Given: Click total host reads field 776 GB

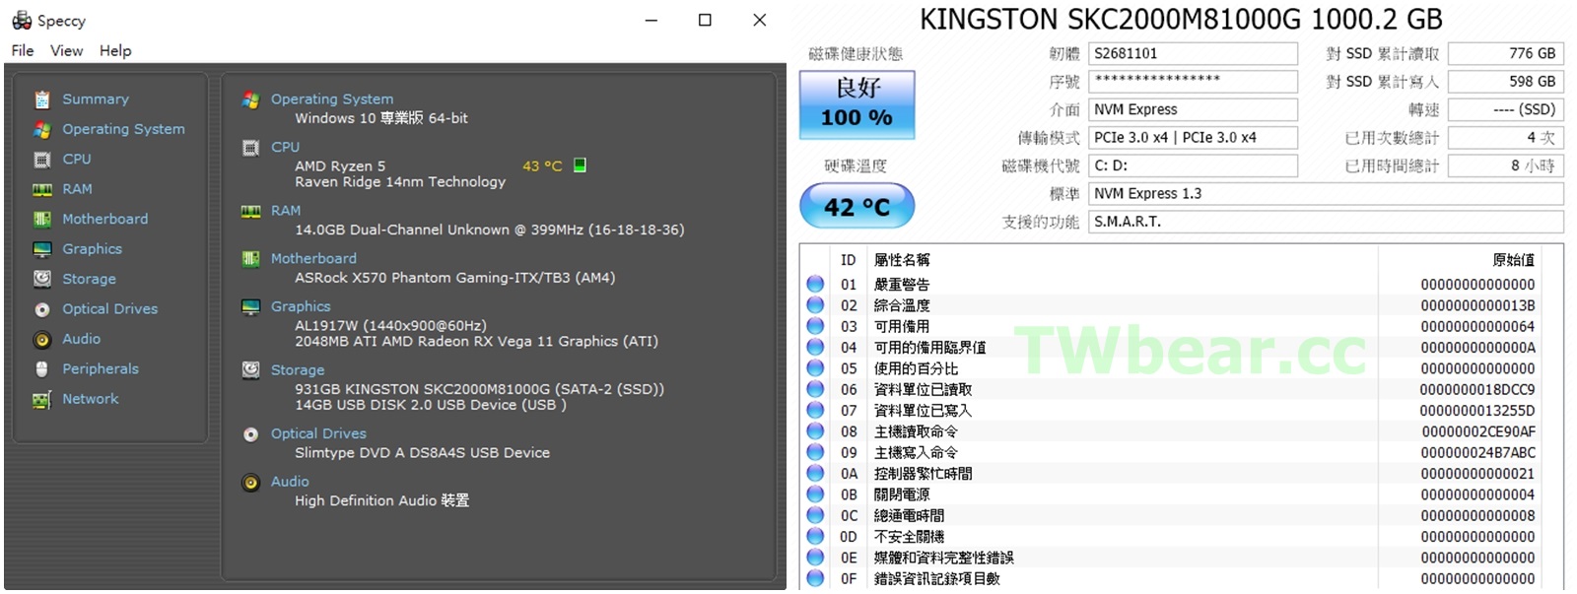Looking at the screenshot, I should tap(1505, 53).
